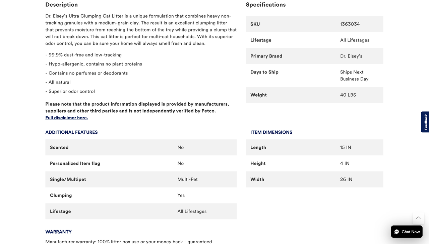Click the Clumping row label

coord(61,196)
